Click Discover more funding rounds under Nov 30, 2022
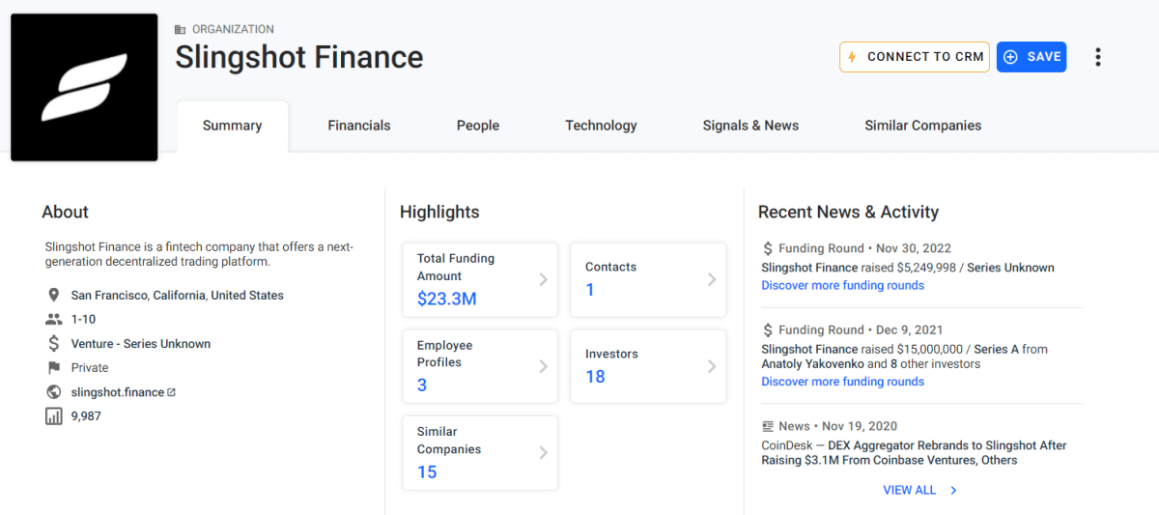This screenshot has height=515, width=1159. click(842, 285)
